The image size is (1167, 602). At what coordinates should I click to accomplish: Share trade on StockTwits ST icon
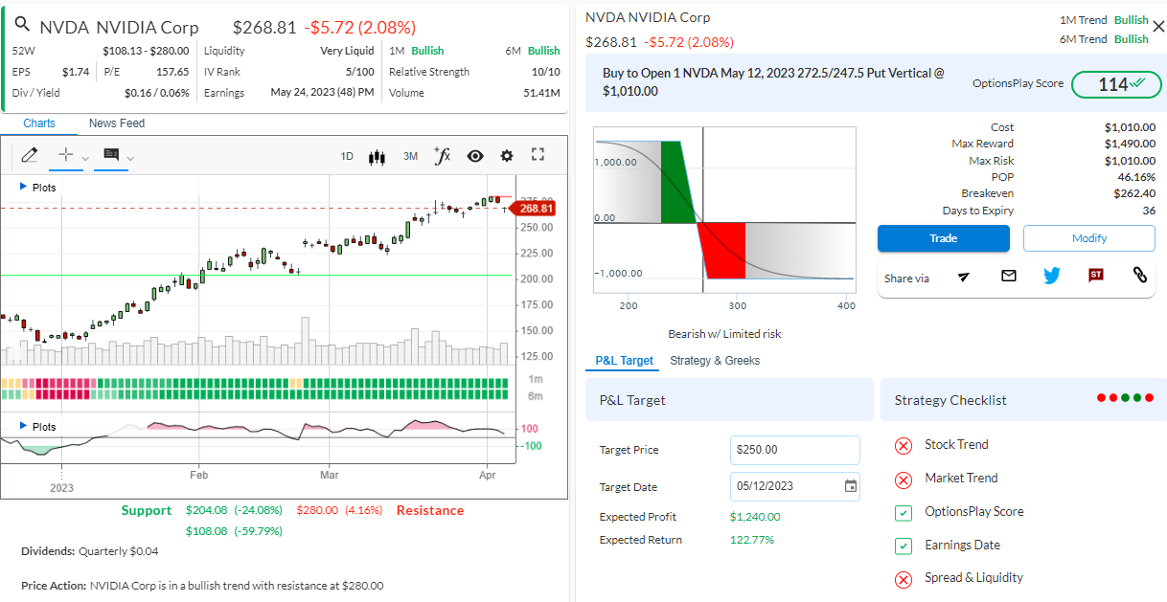point(1096,276)
